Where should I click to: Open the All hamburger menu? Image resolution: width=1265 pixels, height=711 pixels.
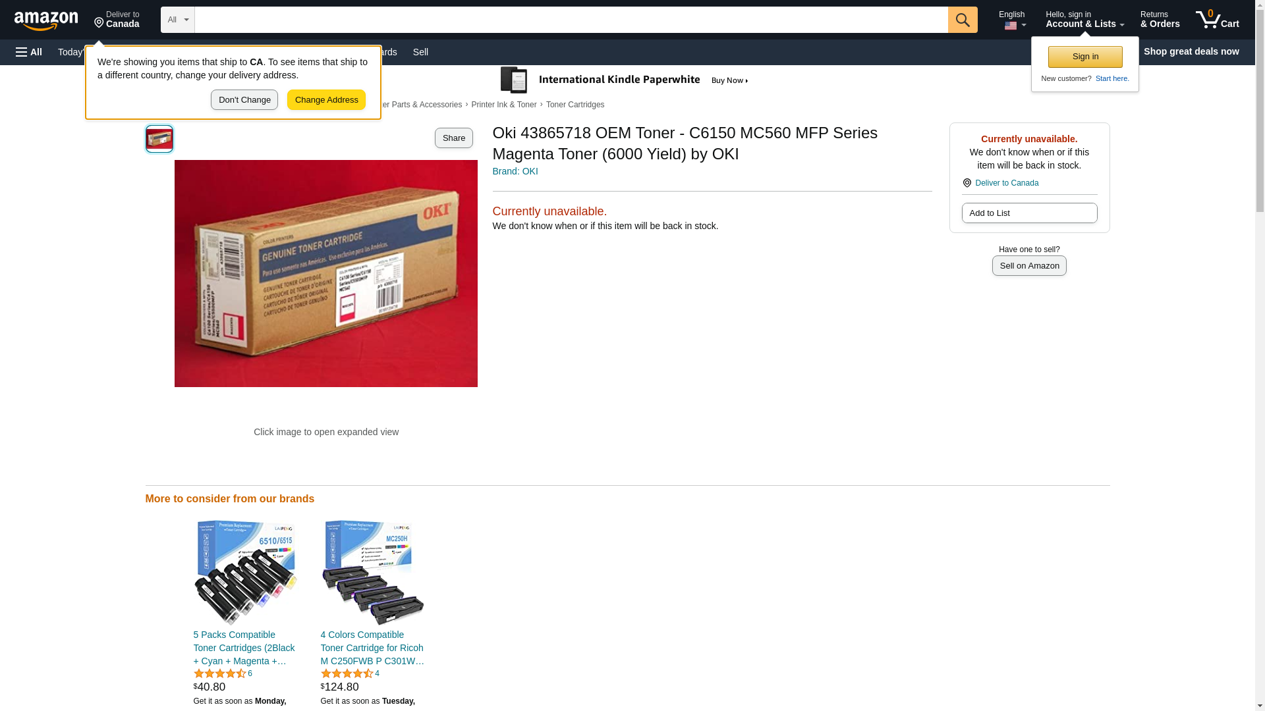point(29,52)
